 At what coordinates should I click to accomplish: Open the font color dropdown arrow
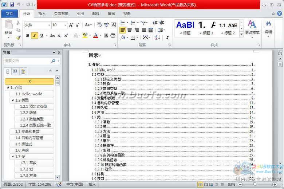pyautogui.click(x=100, y=36)
